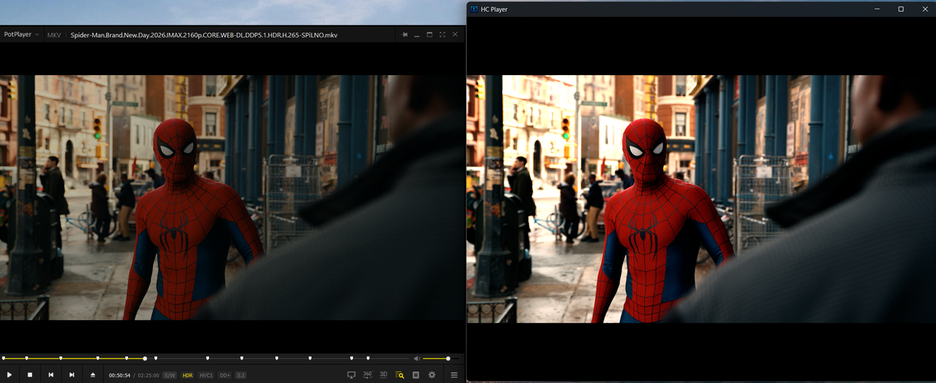Close the PotPlayer window
This screenshot has height=383, width=936.
click(x=455, y=34)
